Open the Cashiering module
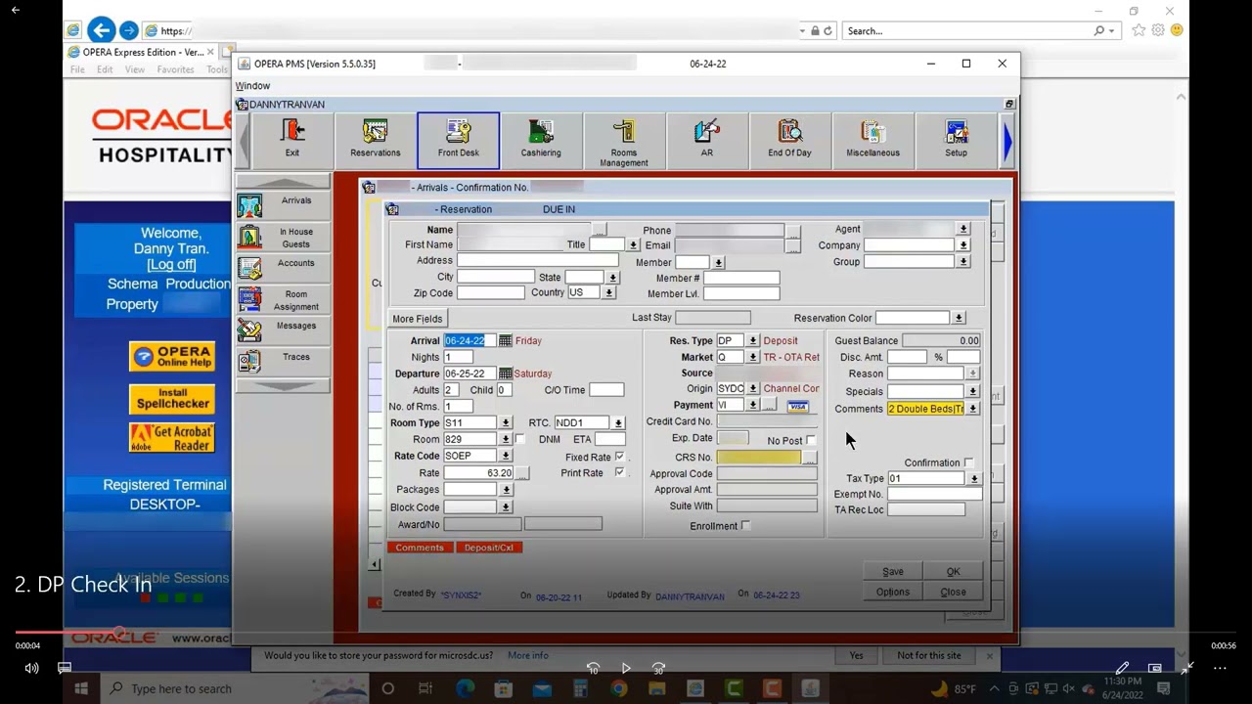The width and height of the screenshot is (1252, 704). point(541,140)
